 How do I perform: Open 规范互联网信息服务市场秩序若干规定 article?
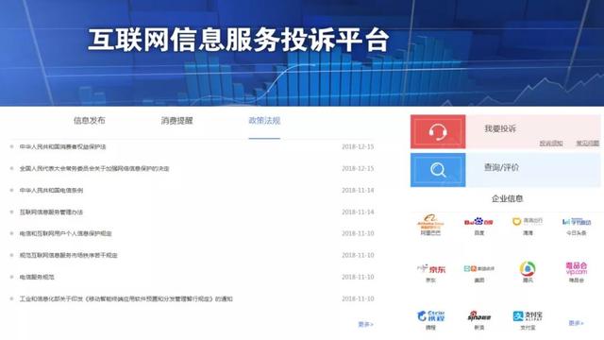click(69, 255)
